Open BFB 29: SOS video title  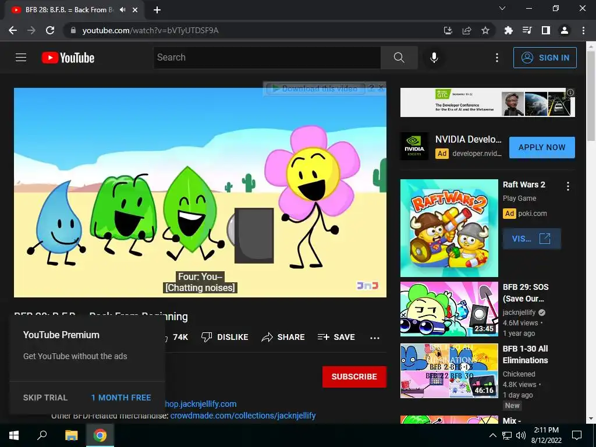(x=526, y=293)
